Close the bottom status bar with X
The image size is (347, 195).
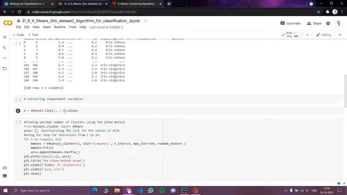point(344,183)
